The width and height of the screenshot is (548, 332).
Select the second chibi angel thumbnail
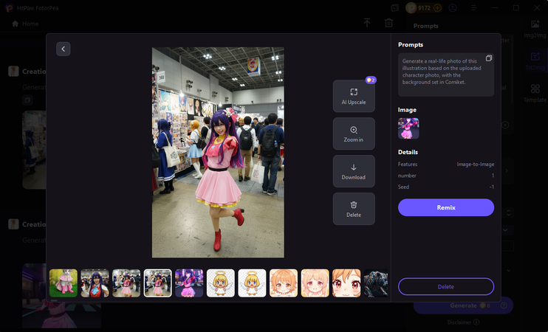coord(252,283)
